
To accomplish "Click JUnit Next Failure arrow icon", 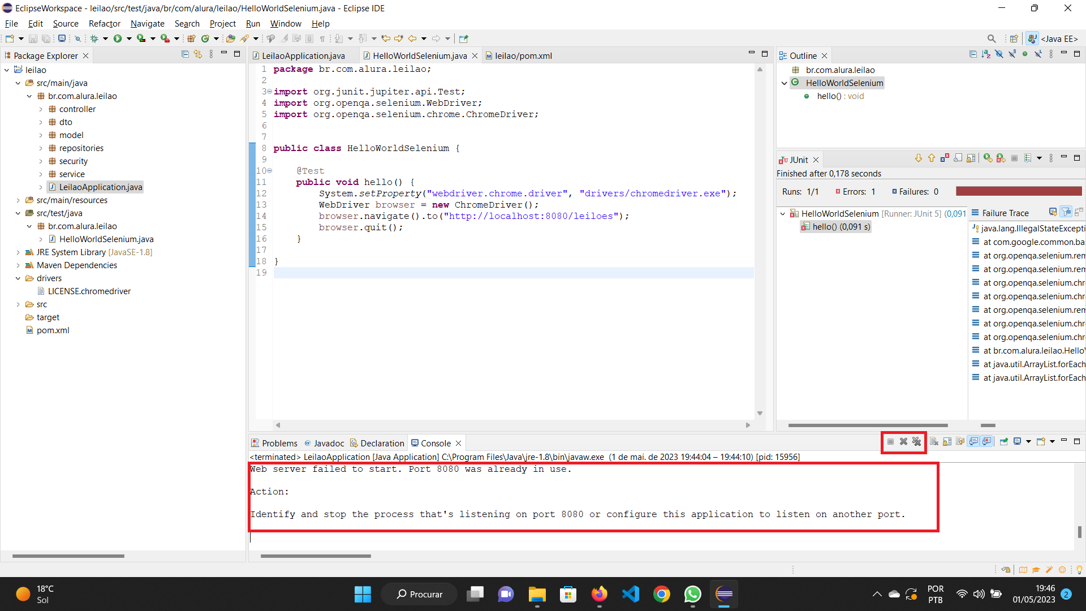I will [919, 158].
